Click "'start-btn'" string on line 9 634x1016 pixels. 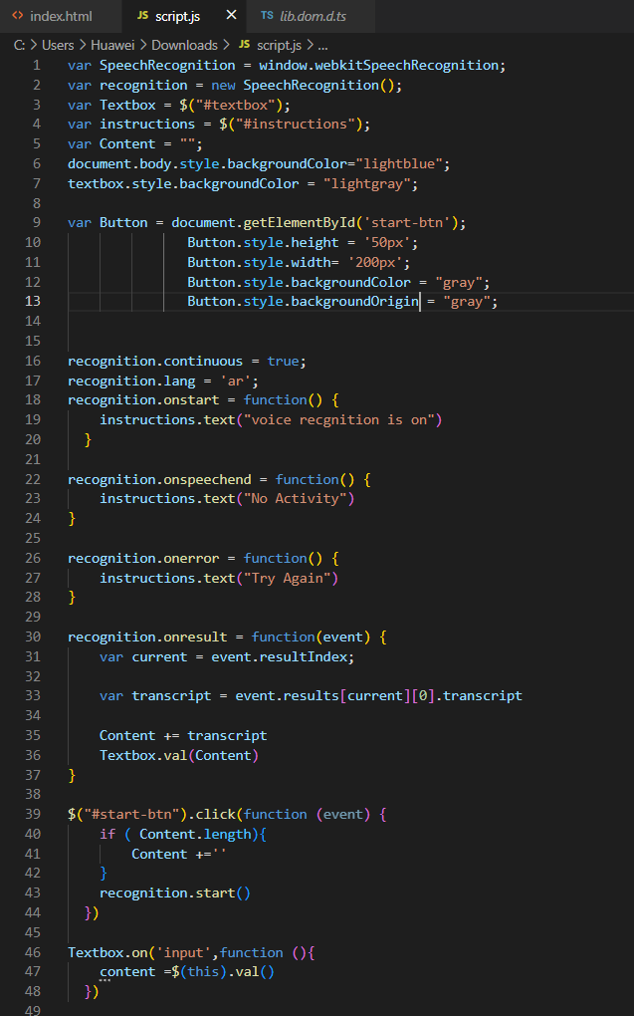pyautogui.click(x=407, y=222)
